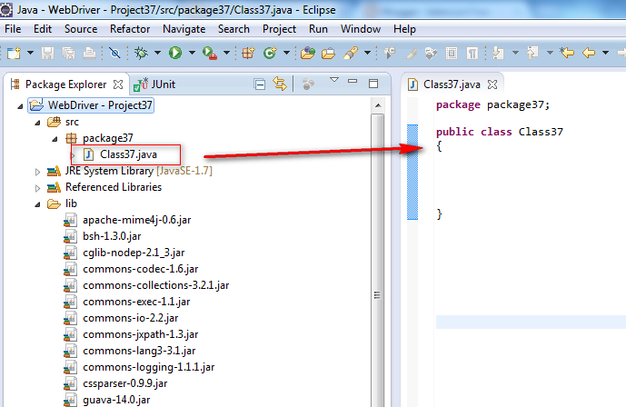Select apache-mime4j-0.6.jar file

136,220
